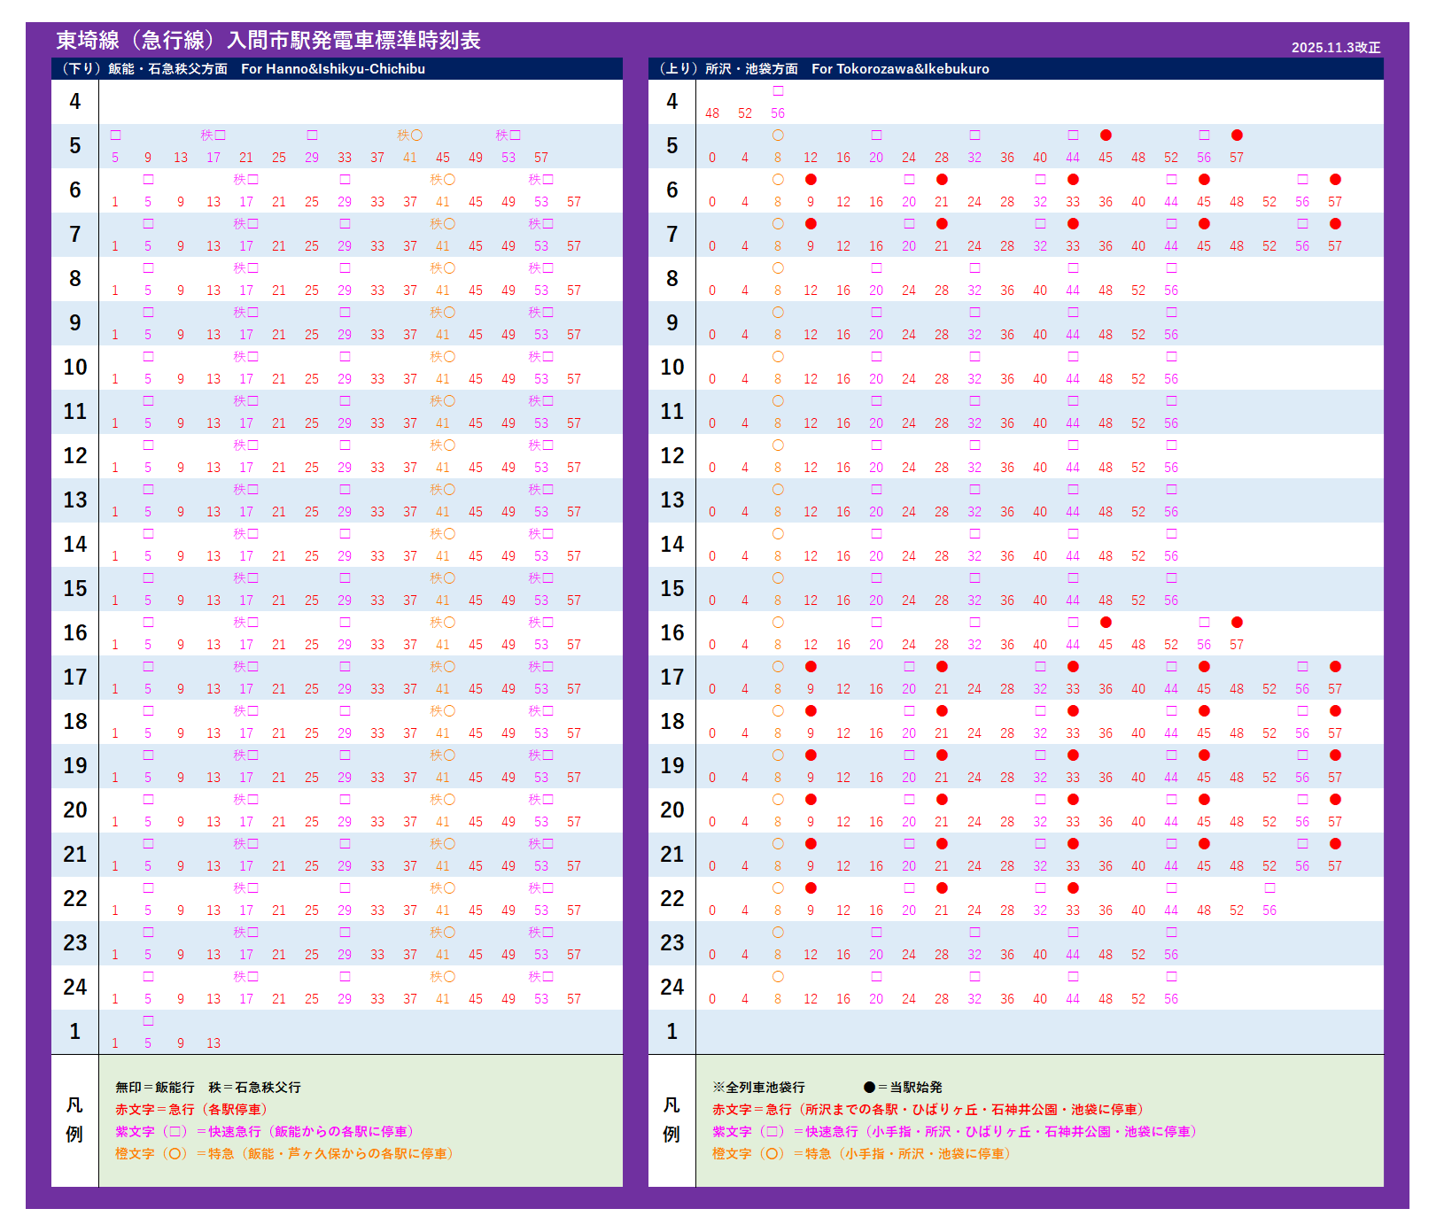Click the timetable title 東埼線（急行線）入間市駅発電車標準時刻表
This screenshot has width=1436, height=1232.
(268, 40)
